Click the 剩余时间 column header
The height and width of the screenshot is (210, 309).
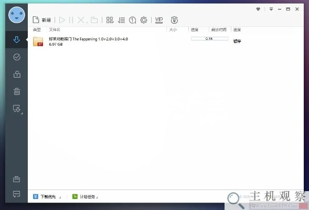point(219,29)
